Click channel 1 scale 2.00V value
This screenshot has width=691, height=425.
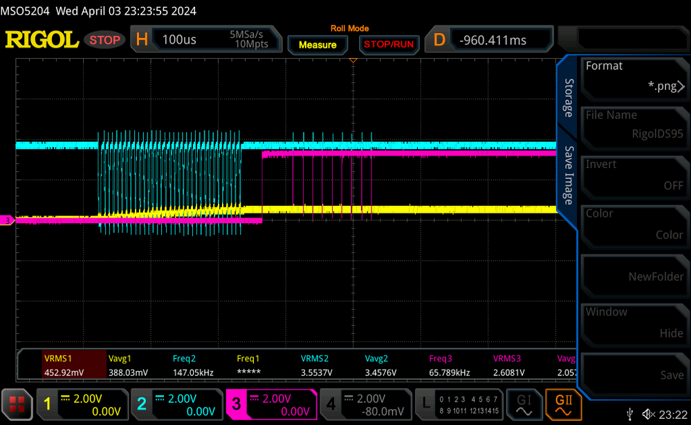[x=88, y=399]
